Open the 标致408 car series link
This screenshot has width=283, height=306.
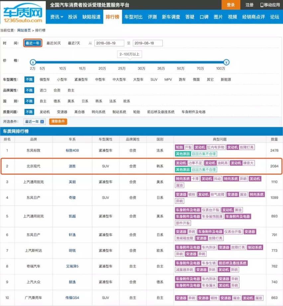coord(72,150)
